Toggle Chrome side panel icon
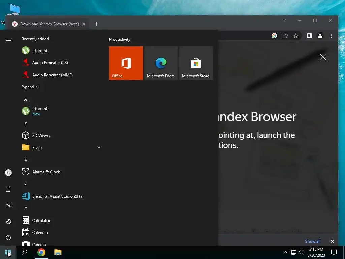345x259 pixels. (309, 36)
